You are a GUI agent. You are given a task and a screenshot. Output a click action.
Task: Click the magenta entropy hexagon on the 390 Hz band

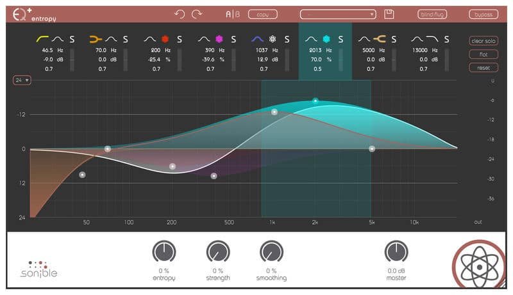[x=219, y=39]
